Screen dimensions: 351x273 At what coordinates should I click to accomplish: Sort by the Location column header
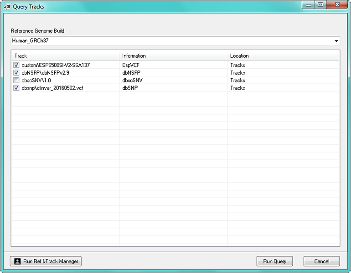(x=283, y=56)
